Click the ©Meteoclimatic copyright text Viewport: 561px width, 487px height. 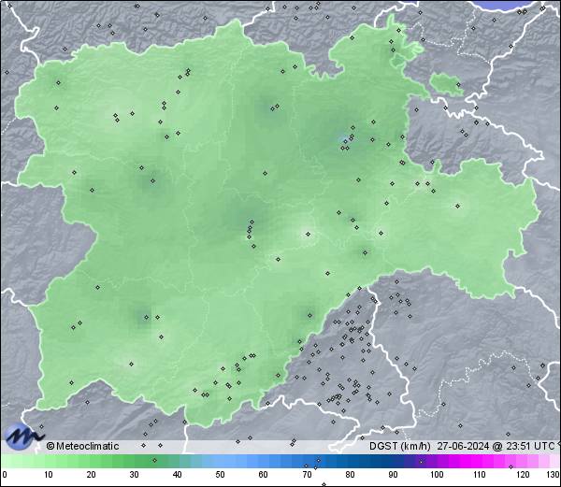(82, 446)
